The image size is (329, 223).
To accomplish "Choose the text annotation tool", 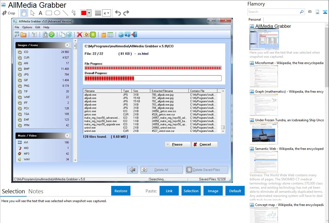I will coord(40,13).
